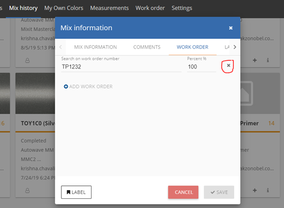Open the top-level Work order page
284x208 pixels.
(x=150, y=8)
